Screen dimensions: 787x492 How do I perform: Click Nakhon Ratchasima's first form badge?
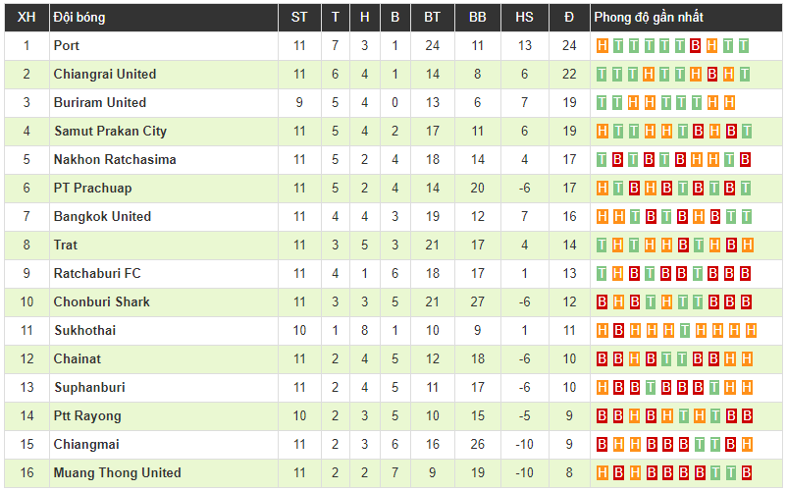pos(603,159)
